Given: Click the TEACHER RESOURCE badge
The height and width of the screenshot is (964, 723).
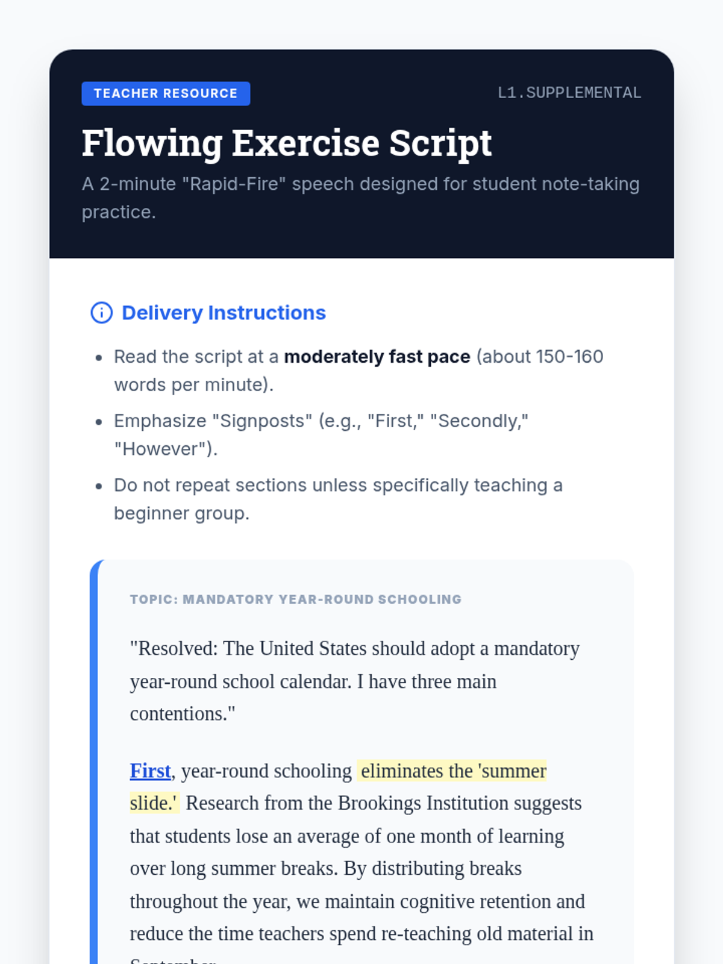Looking at the screenshot, I should tap(166, 93).
